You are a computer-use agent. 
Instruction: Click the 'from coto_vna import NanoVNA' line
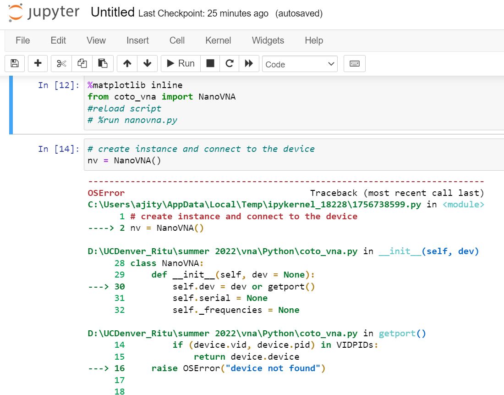tap(162, 97)
